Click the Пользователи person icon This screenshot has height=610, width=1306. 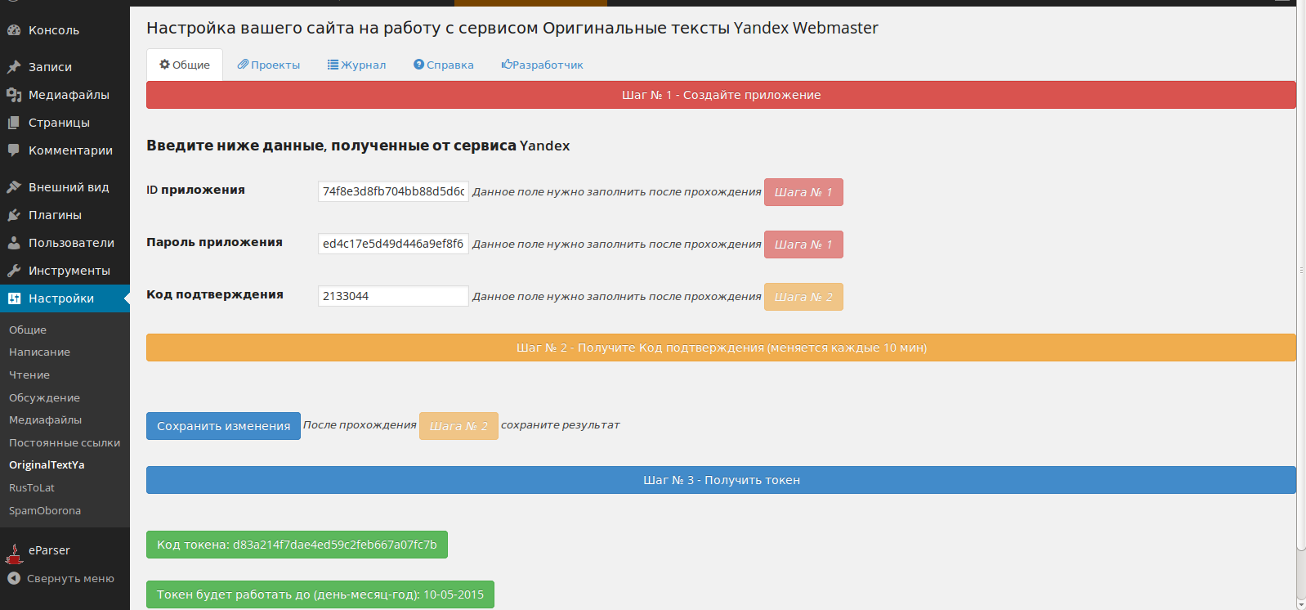click(x=14, y=243)
